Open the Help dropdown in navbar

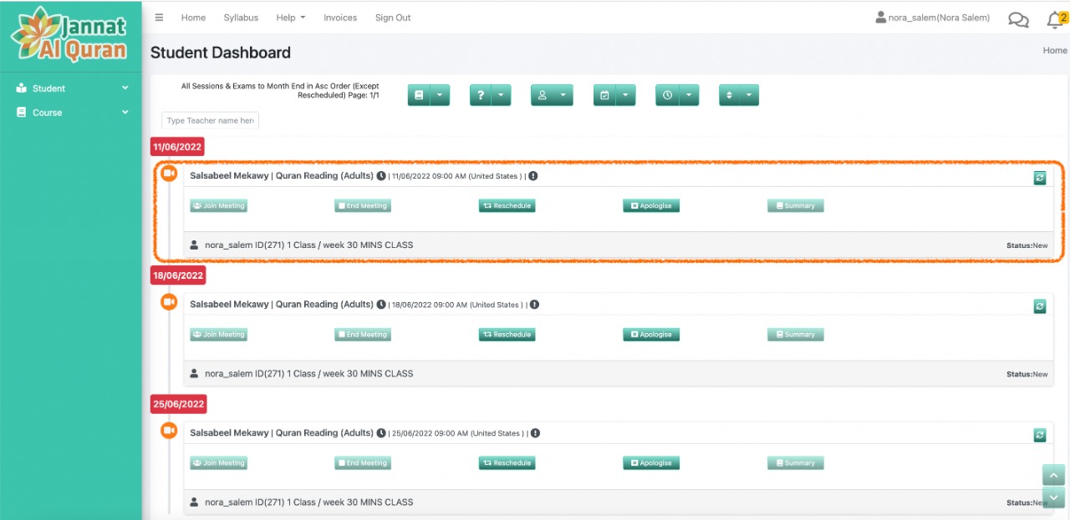pyautogui.click(x=290, y=18)
